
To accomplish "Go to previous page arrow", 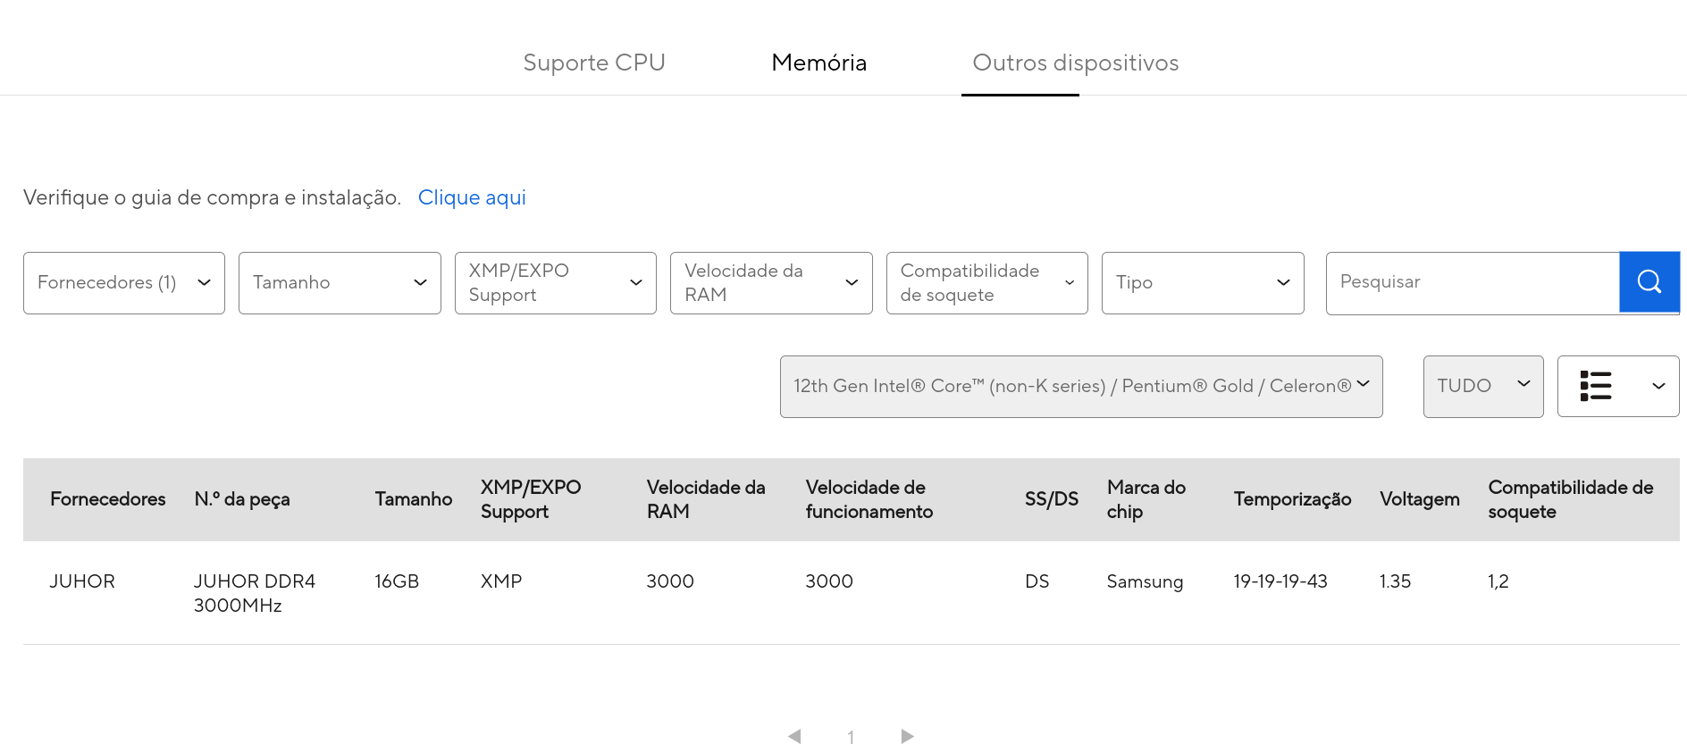I will [794, 736].
